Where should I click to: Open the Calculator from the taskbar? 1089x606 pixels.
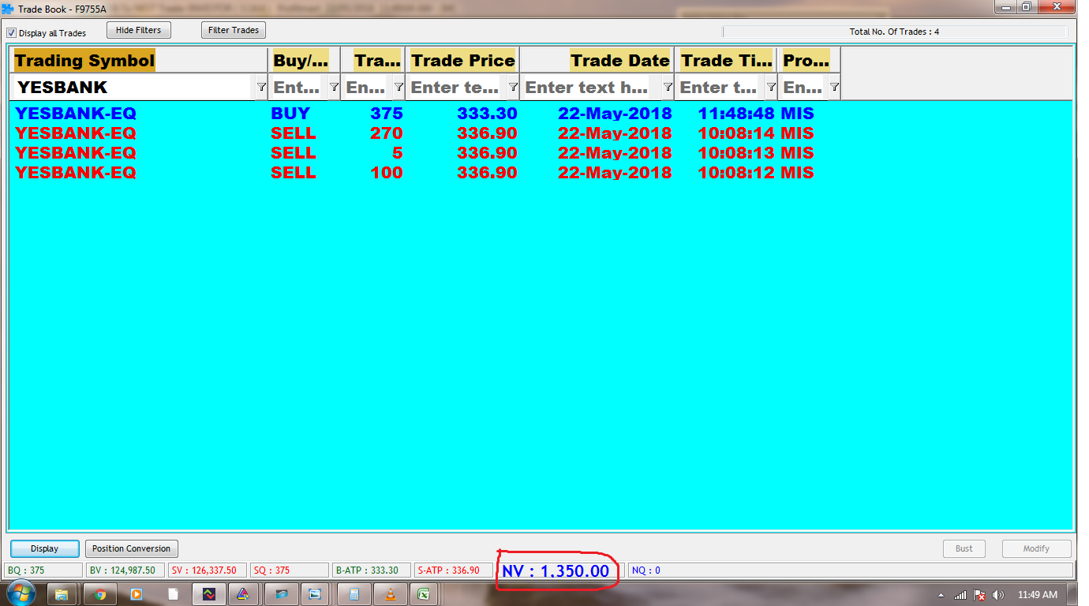[x=354, y=594]
